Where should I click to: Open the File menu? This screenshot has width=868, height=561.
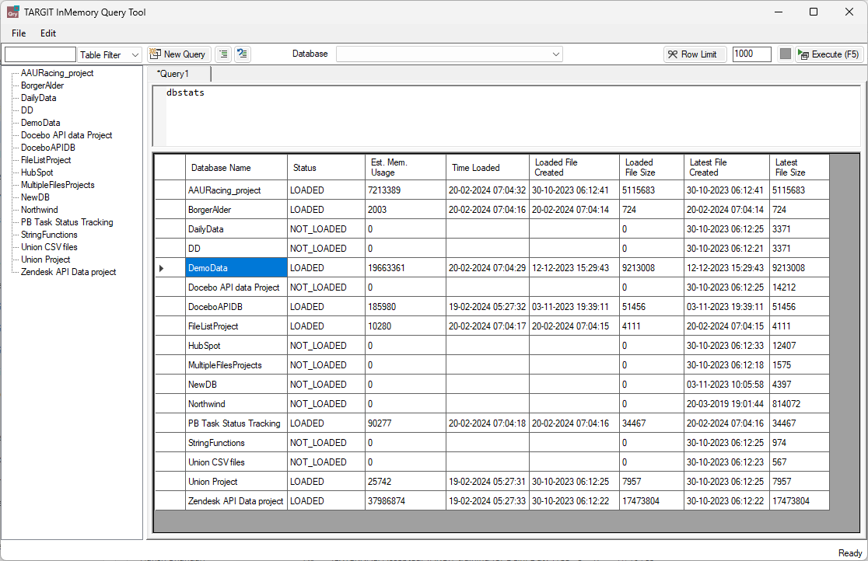click(19, 33)
